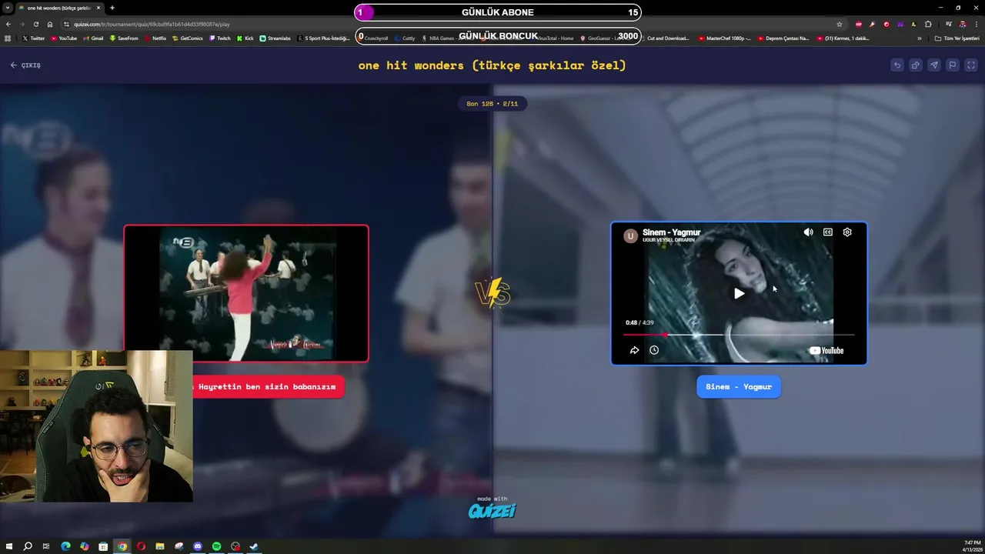The height and width of the screenshot is (554, 985).
Task: Open the tab search dropdown arrow
Action: point(8,8)
